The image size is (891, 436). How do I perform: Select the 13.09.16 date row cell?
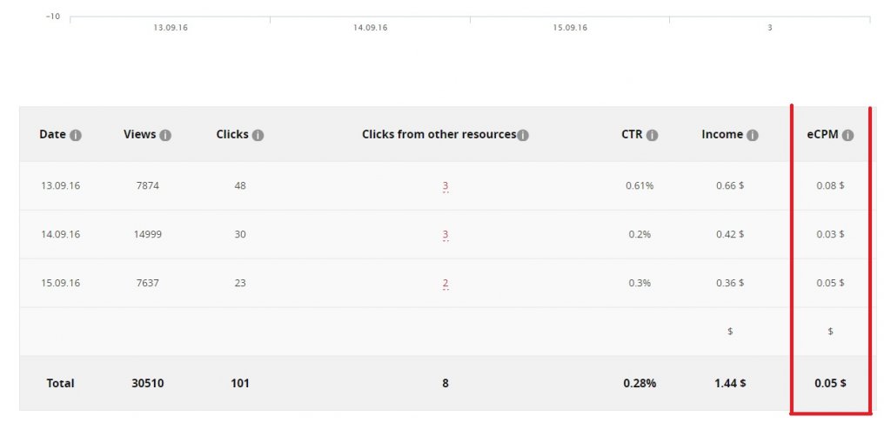pyautogui.click(x=60, y=186)
